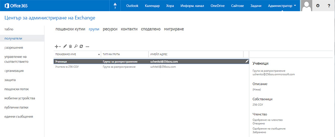335x137 pixels.
Task: Select получатели in left sidebar
Action: tap(22, 38)
